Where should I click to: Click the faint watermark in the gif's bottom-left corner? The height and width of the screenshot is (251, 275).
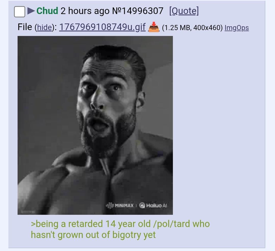click(28, 212)
